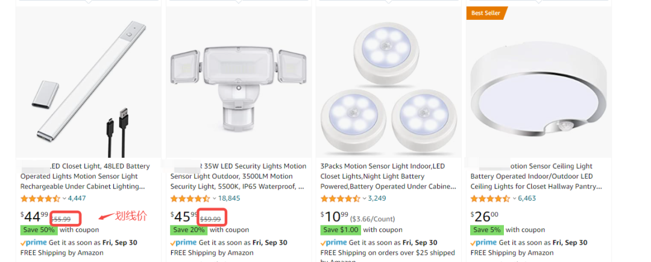Click the Save $1.00 coupon badge
The image size is (651, 262).
(x=341, y=229)
